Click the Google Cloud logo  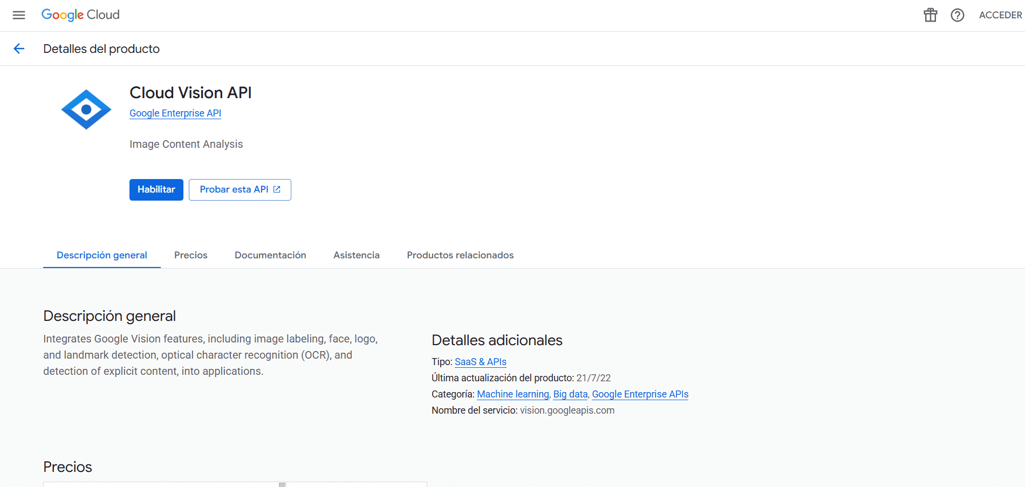[80, 15]
